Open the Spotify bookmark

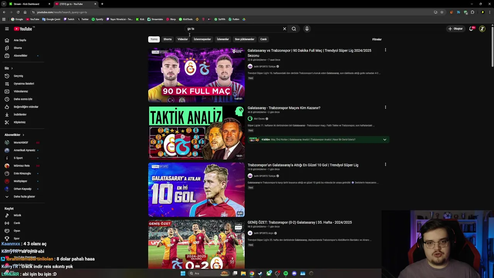point(98,19)
